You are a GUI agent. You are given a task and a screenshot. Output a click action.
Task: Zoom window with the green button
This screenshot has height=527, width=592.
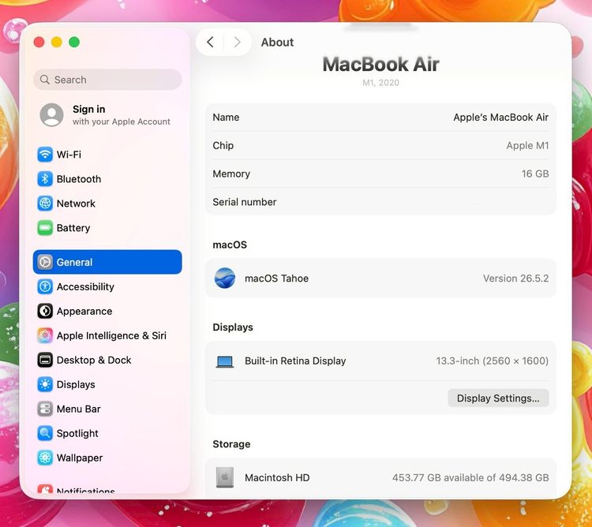tap(74, 42)
